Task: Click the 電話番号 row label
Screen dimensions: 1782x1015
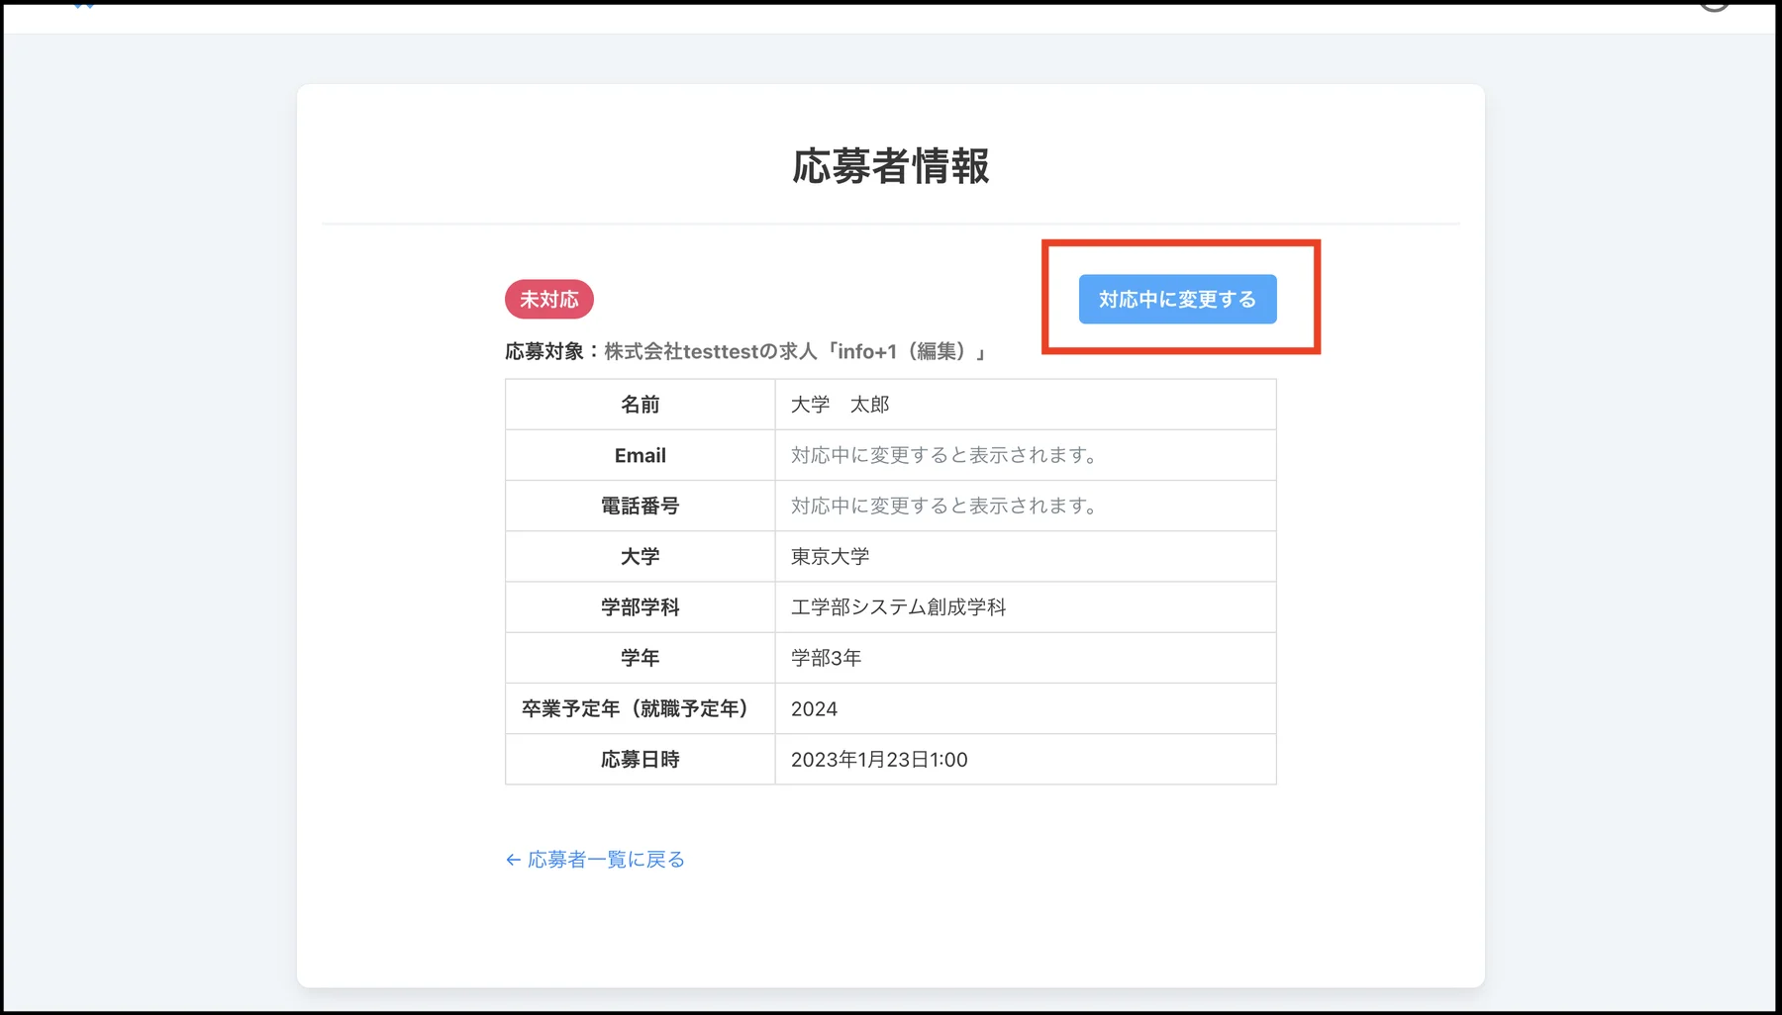Action: pyautogui.click(x=641, y=506)
